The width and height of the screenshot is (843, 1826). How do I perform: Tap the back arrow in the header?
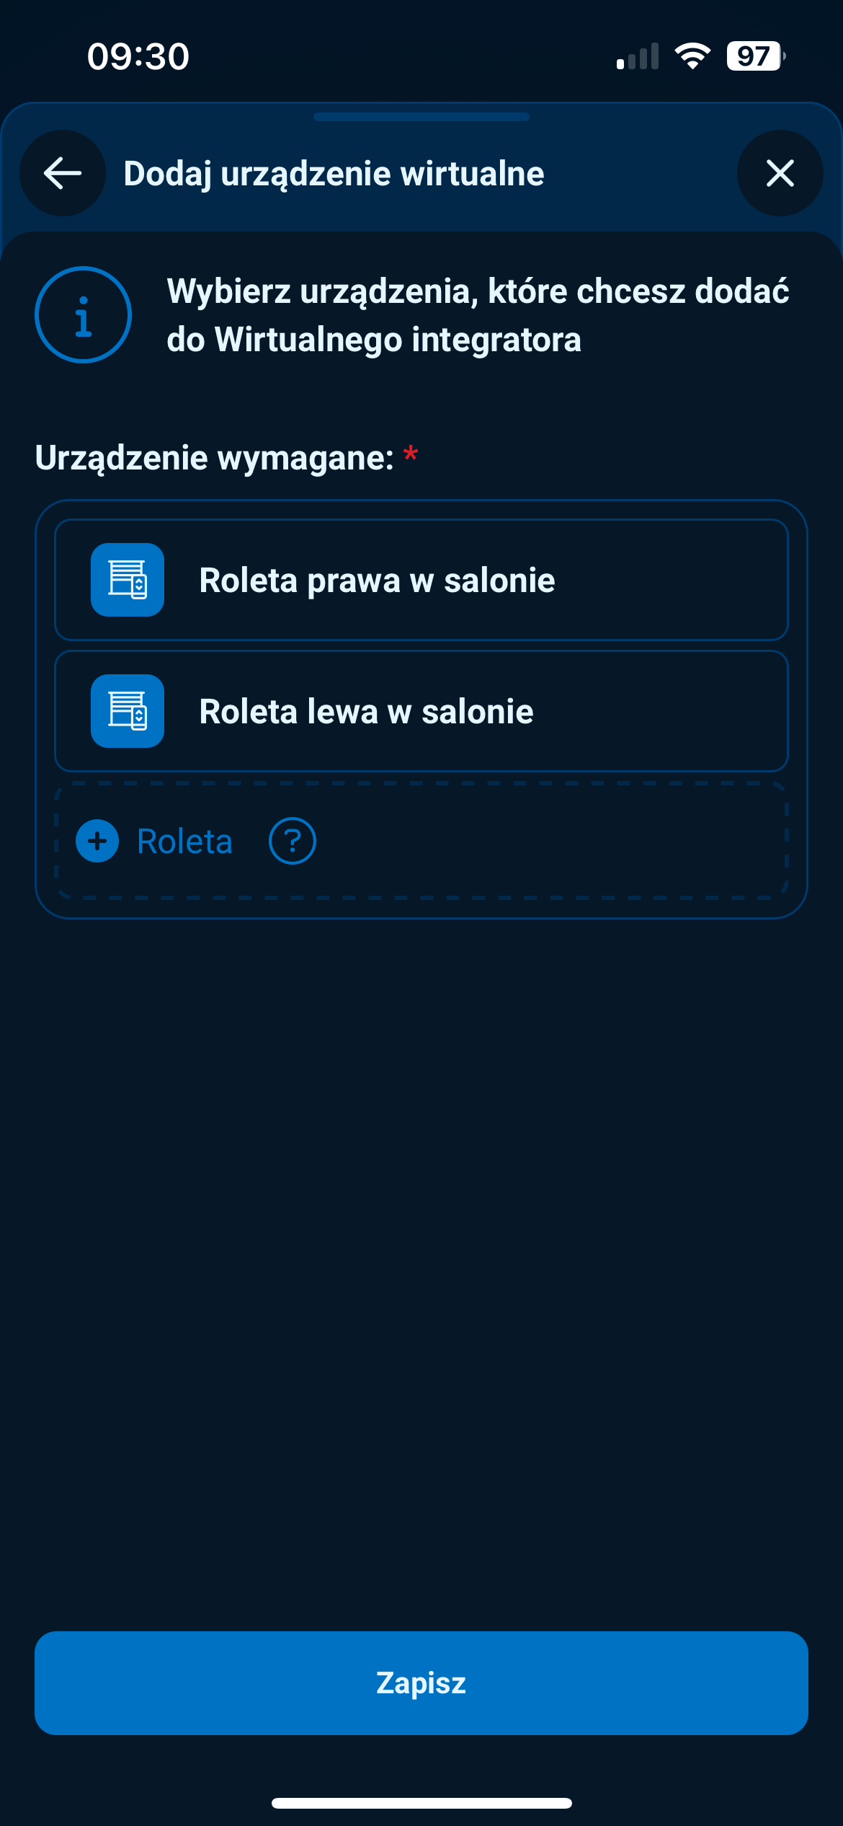(63, 173)
